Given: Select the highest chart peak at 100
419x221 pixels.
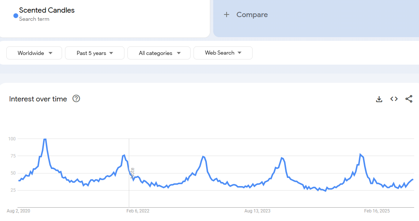Looking at the screenshot, I should tap(45, 139).
